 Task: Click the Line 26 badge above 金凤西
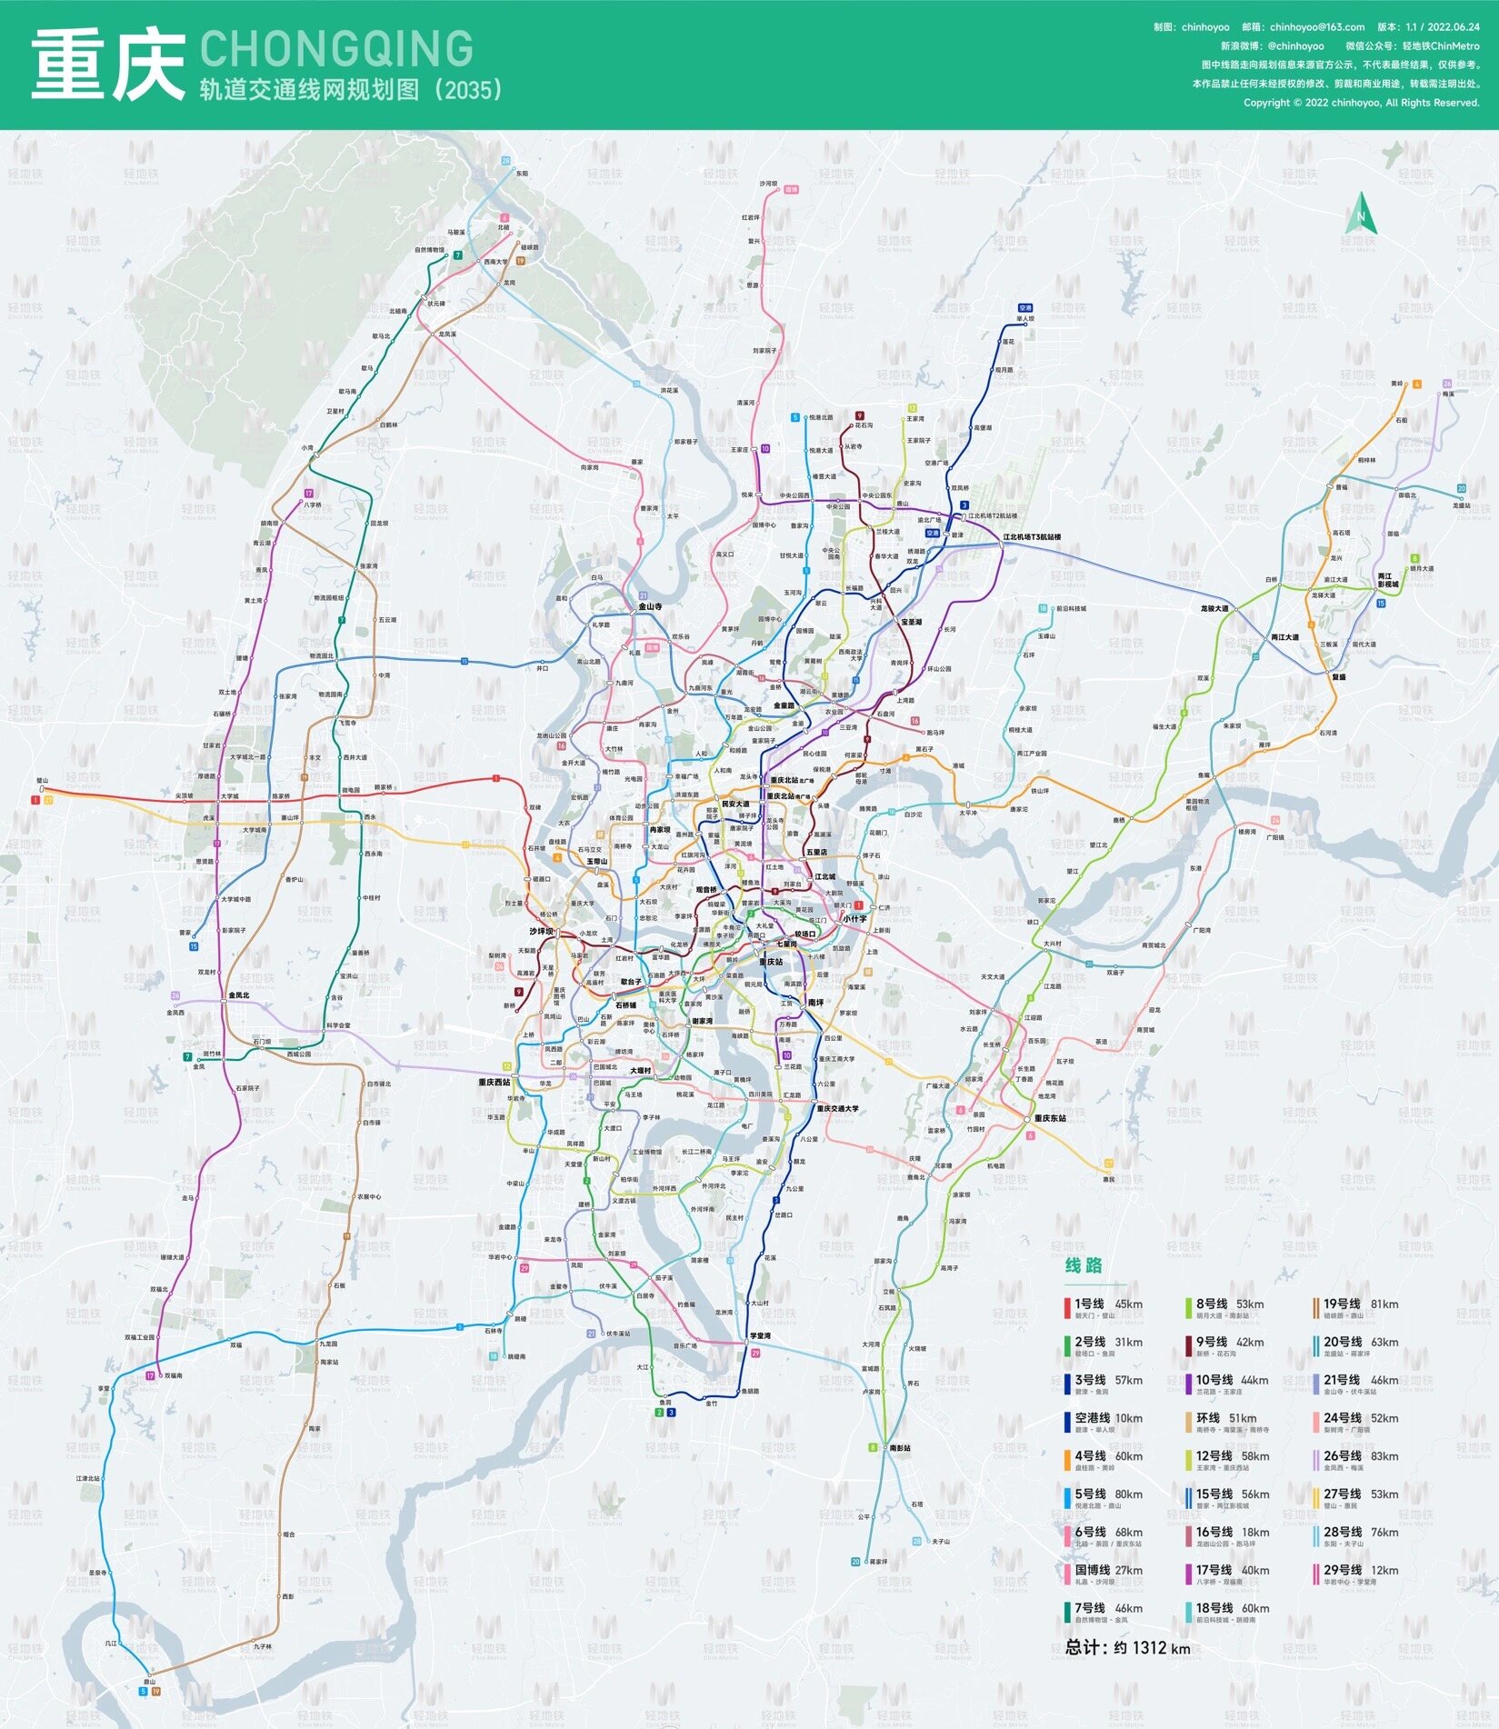tap(175, 995)
